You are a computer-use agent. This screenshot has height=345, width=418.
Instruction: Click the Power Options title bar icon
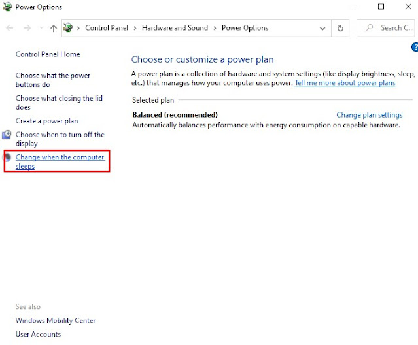(x=7, y=7)
